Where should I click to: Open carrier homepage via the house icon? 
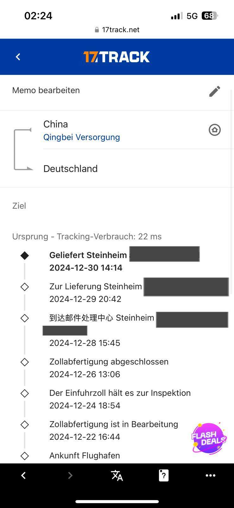(215, 130)
